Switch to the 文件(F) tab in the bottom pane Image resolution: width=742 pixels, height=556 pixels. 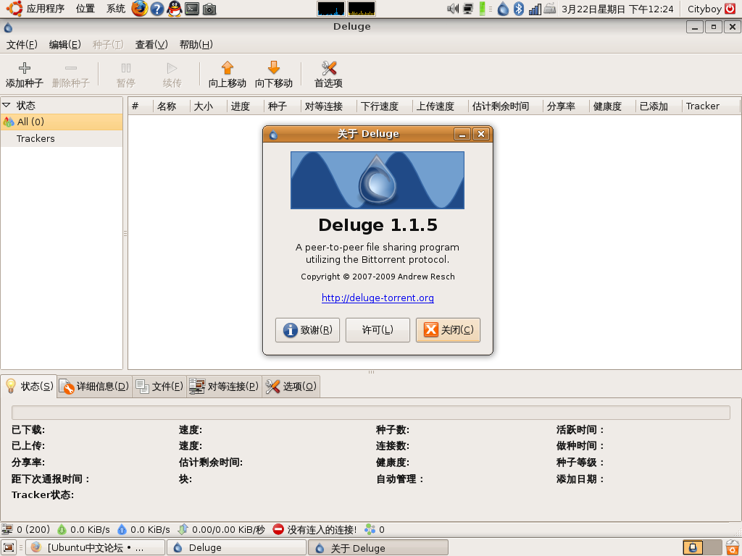159,387
